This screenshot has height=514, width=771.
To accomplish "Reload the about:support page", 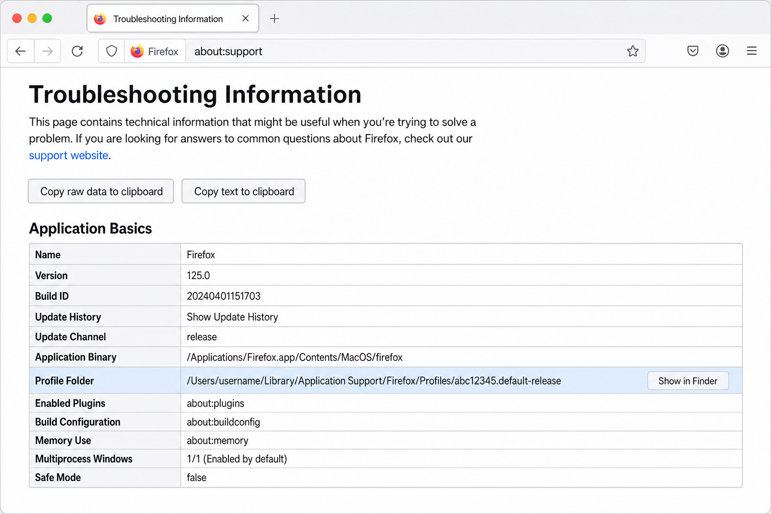I will pyautogui.click(x=77, y=51).
